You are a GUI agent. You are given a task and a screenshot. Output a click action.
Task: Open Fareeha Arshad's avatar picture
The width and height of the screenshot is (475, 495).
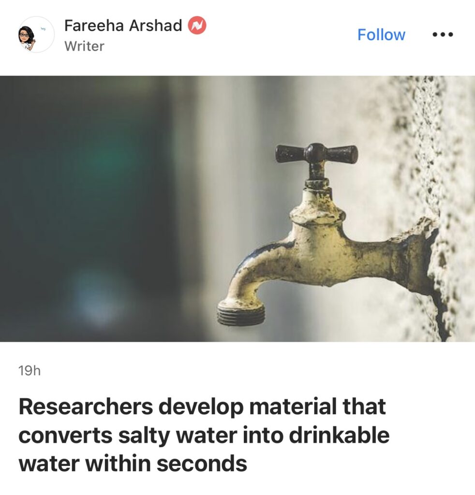click(36, 34)
